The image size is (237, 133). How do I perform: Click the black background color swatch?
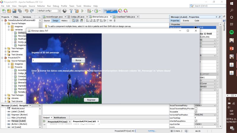(x=196, y=28)
